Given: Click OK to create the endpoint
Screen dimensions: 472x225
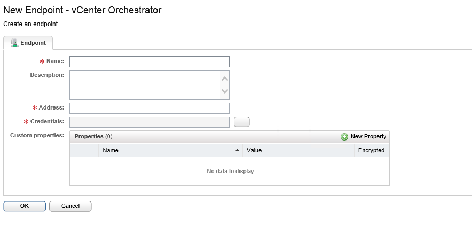Looking at the screenshot, I should [25, 206].
